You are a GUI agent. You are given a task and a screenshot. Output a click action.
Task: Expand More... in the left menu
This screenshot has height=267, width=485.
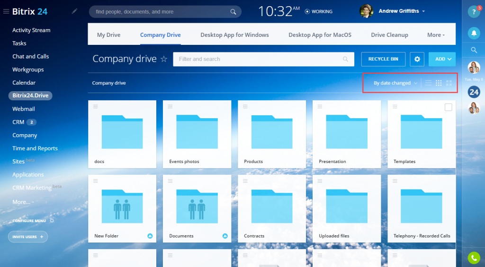[23, 202]
